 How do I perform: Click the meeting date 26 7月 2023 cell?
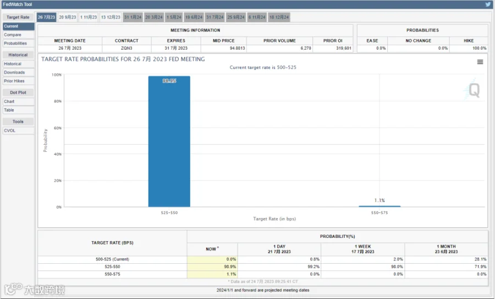tap(70, 48)
